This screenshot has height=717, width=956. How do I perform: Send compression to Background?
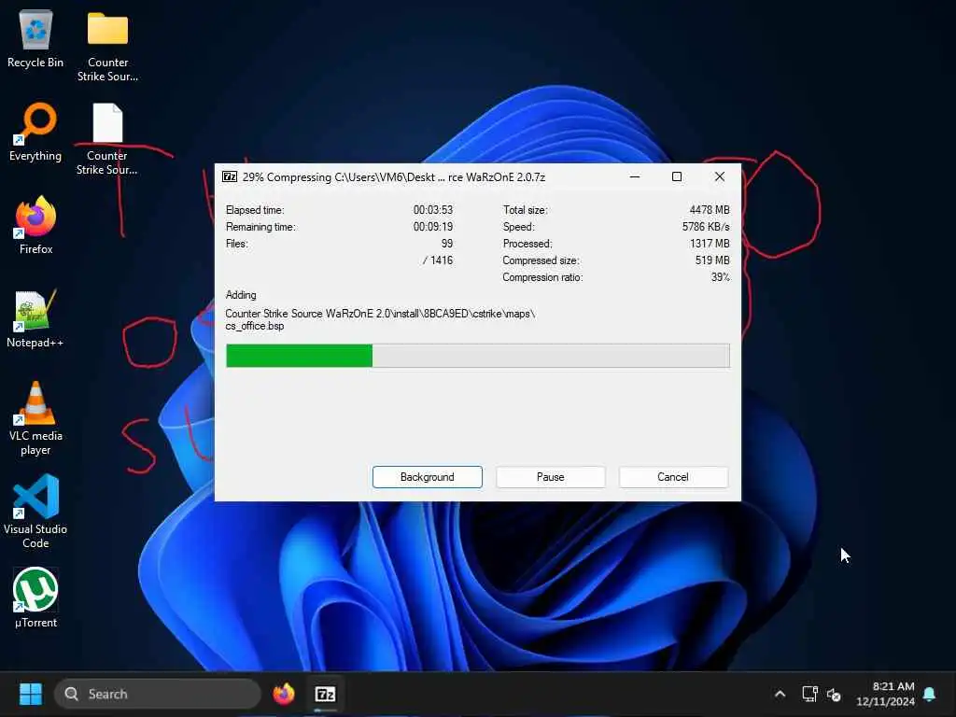[x=428, y=477]
